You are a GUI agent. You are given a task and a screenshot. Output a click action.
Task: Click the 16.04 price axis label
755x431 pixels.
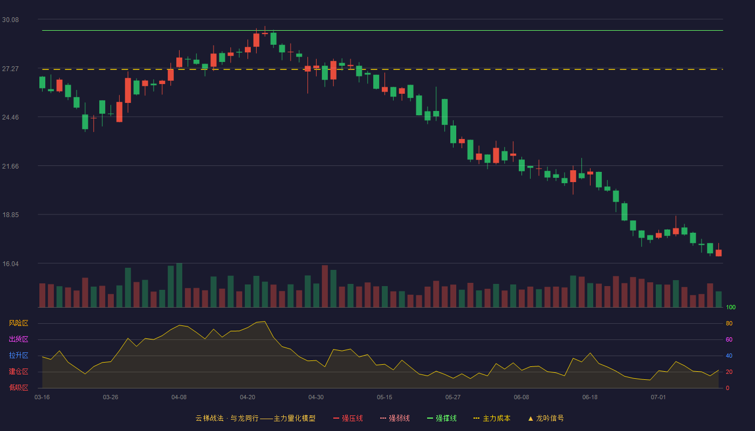pyautogui.click(x=10, y=264)
